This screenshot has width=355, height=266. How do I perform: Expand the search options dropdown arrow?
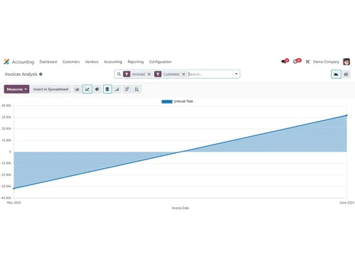point(236,74)
